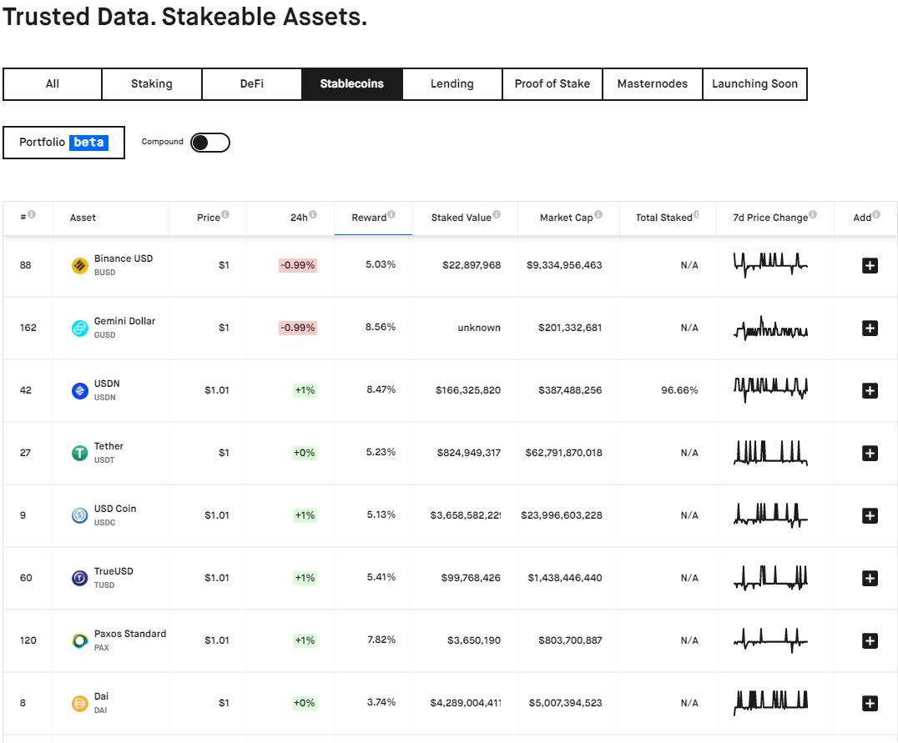Image resolution: width=898 pixels, height=743 pixels.
Task: Click USDN 7d price sparkline
Action: pos(770,389)
